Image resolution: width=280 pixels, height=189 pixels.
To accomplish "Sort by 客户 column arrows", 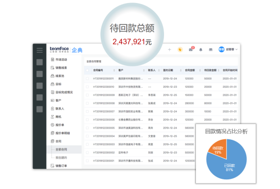I will 144,70.
